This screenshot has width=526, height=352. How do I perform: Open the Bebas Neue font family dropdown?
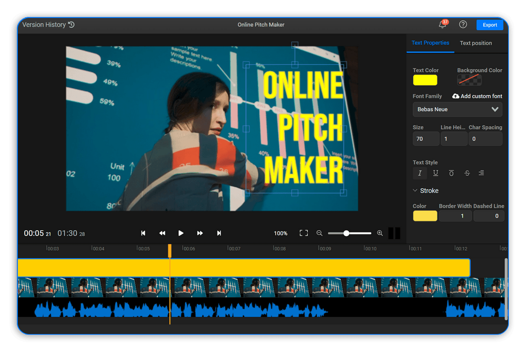coord(457,109)
